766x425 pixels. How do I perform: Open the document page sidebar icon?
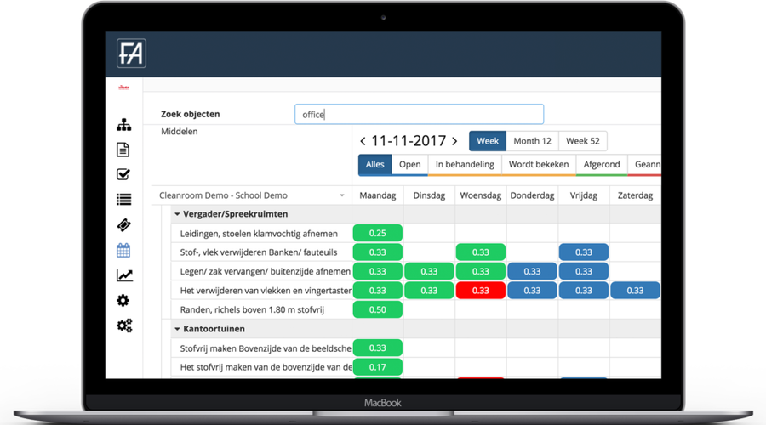123,150
